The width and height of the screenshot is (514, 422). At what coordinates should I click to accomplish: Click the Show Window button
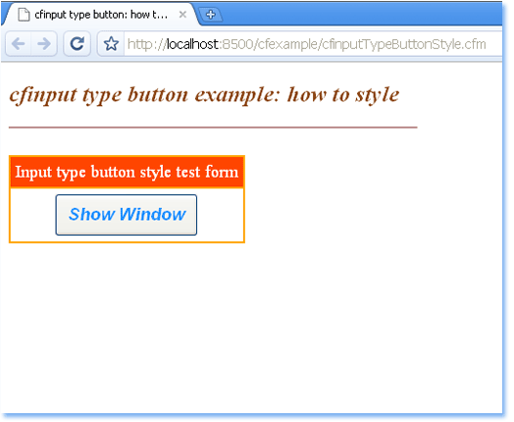point(127,215)
